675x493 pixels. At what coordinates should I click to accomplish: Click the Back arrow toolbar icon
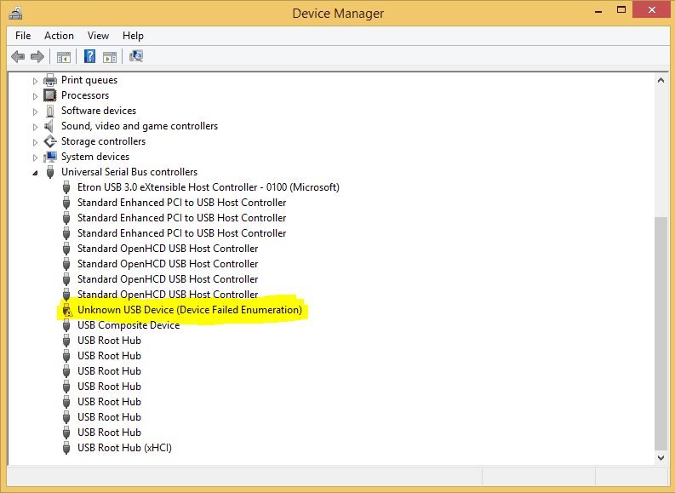18,56
